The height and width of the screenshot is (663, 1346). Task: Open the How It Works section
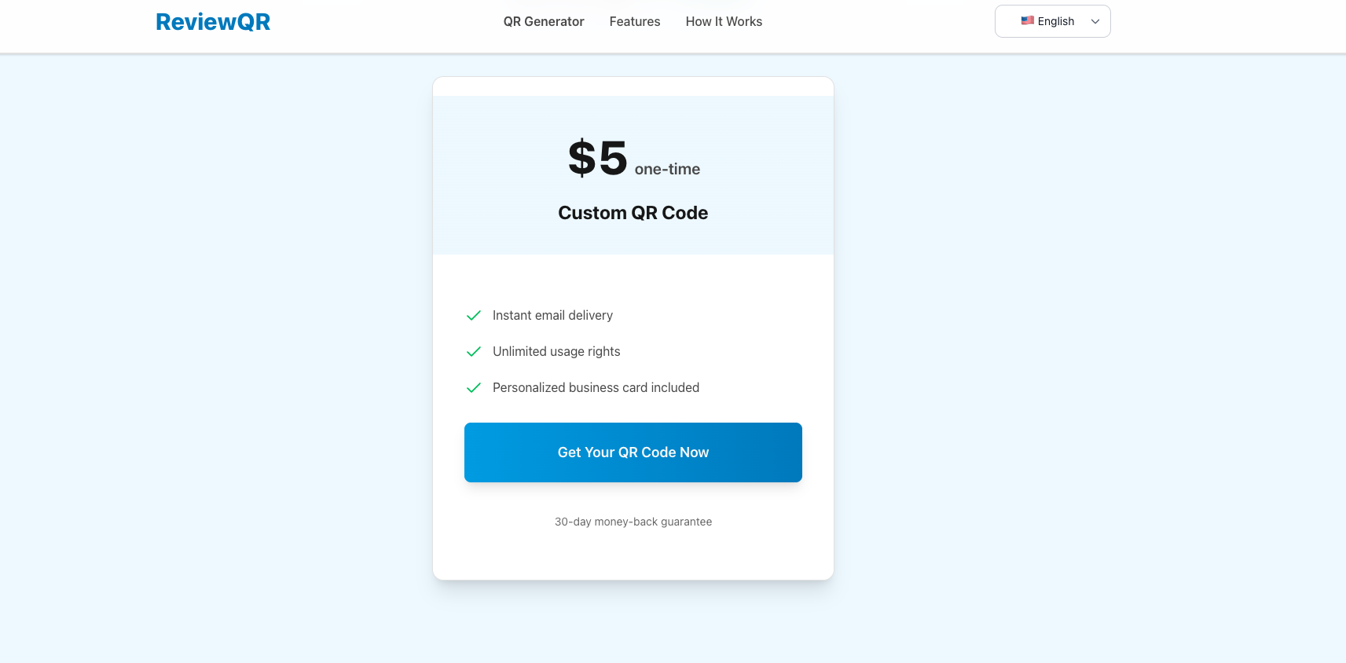(x=724, y=21)
